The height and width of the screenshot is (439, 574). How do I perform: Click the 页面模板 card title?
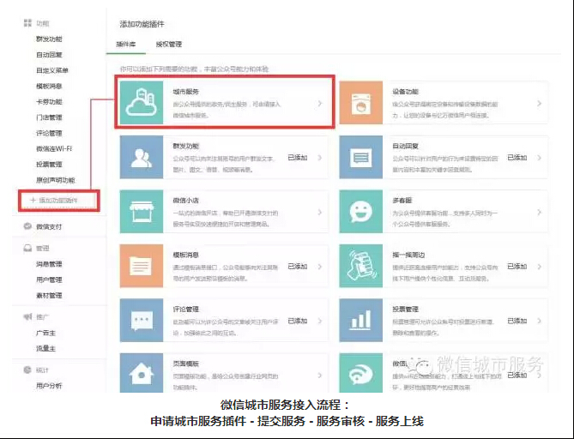[x=186, y=364]
